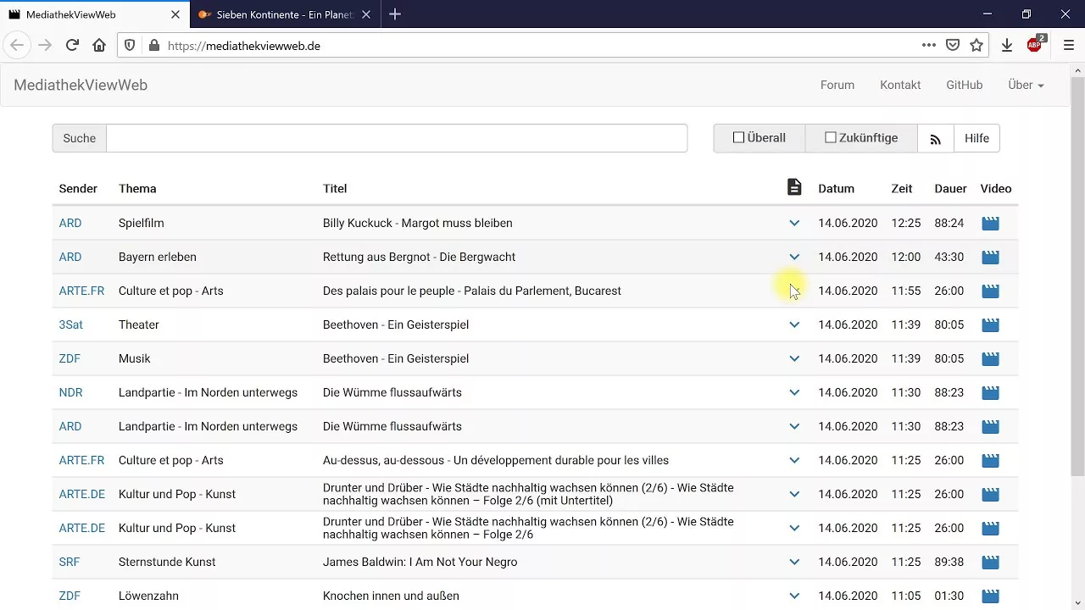
Task: Select Thema text Sternstunde Kunst
Action: [167, 563]
